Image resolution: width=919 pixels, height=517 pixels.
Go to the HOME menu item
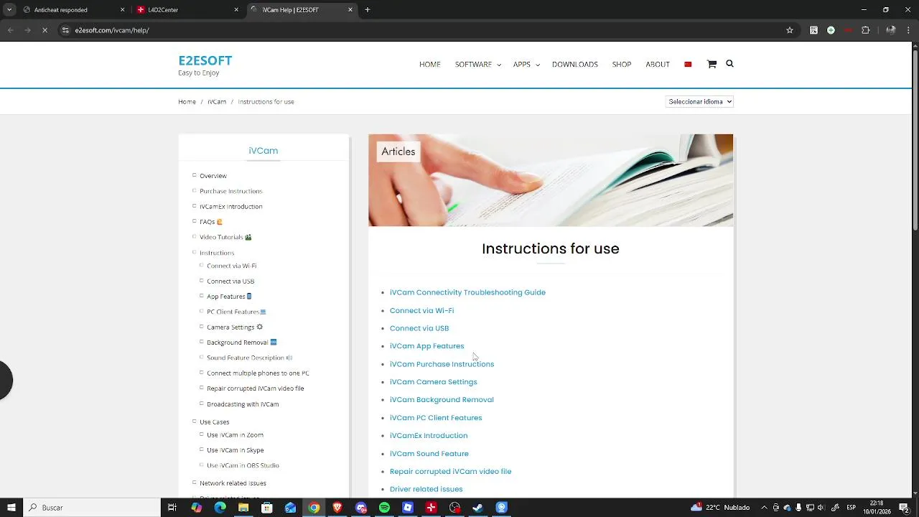(430, 65)
